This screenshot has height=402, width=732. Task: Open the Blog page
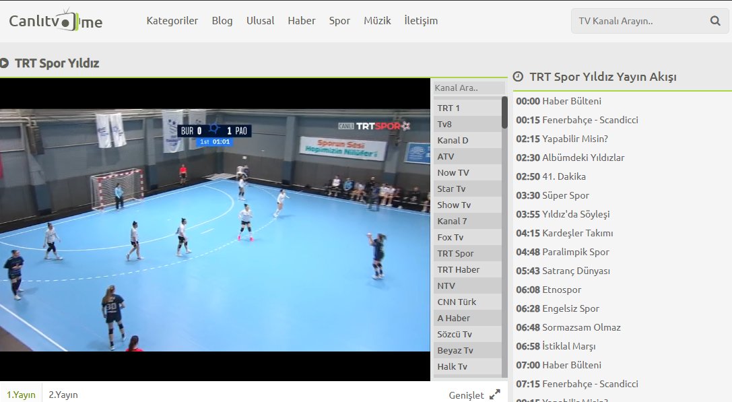pyautogui.click(x=222, y=21)
